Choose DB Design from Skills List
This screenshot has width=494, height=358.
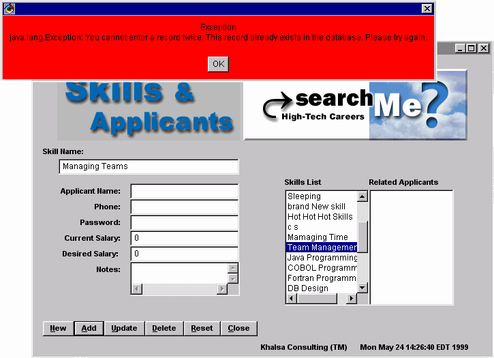[x=307, y=288]
